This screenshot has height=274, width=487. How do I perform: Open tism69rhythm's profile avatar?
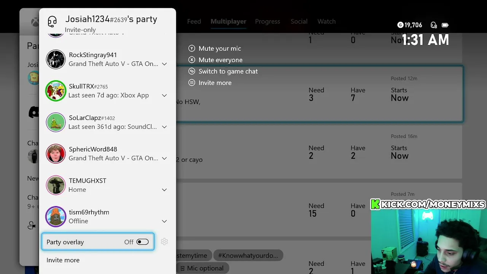tap(56, 217)
